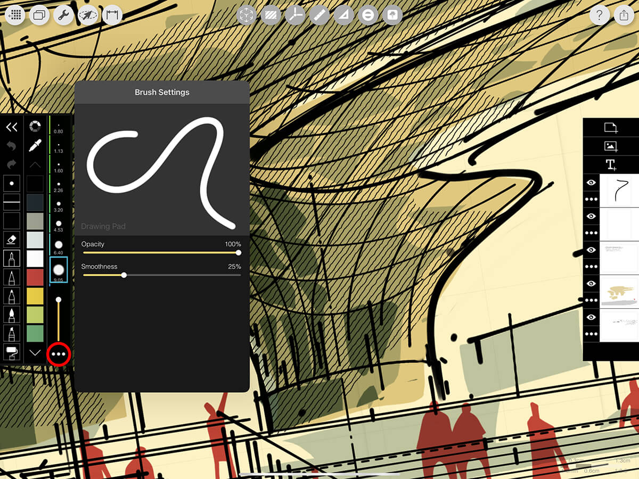Hide the top layer with curved stroke
This screenshot has width=639, height=479.
coord(591,183)
